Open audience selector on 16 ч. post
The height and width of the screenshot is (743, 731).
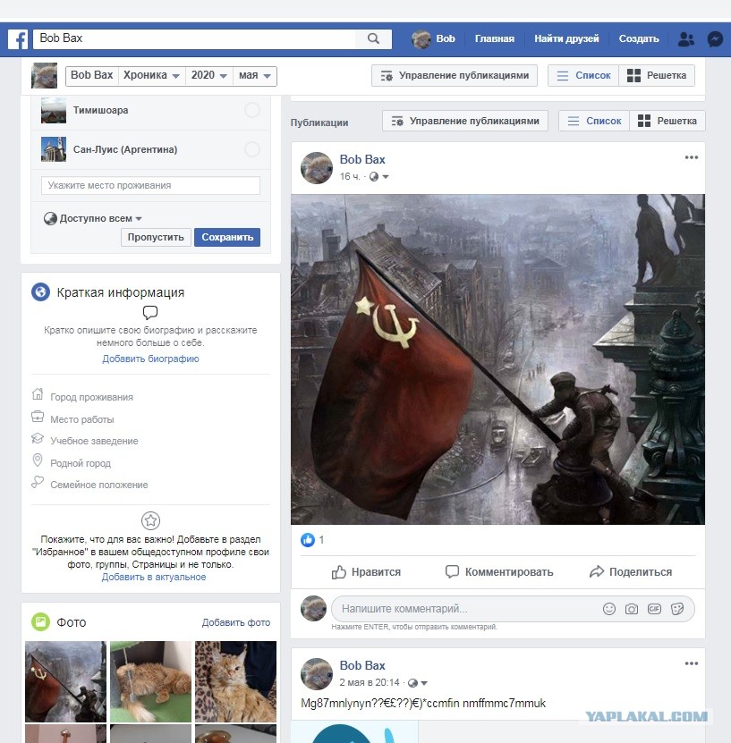click(x=378, y=177)
